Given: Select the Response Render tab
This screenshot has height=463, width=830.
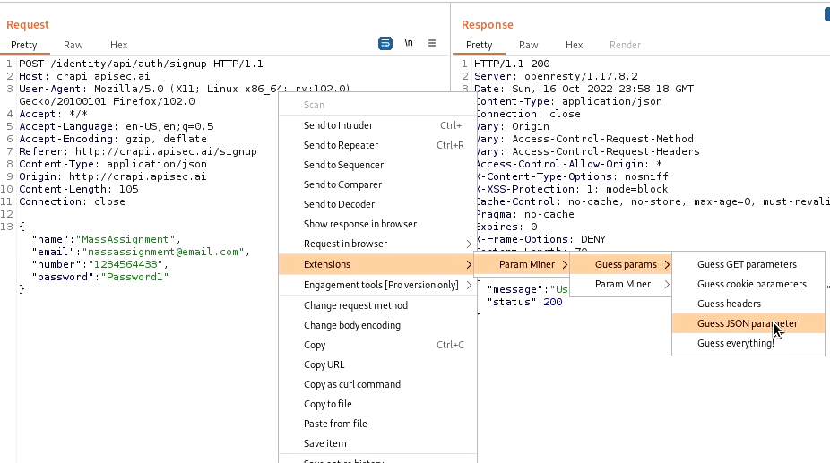Looking at the screenshot, I should tap(625, 45).
